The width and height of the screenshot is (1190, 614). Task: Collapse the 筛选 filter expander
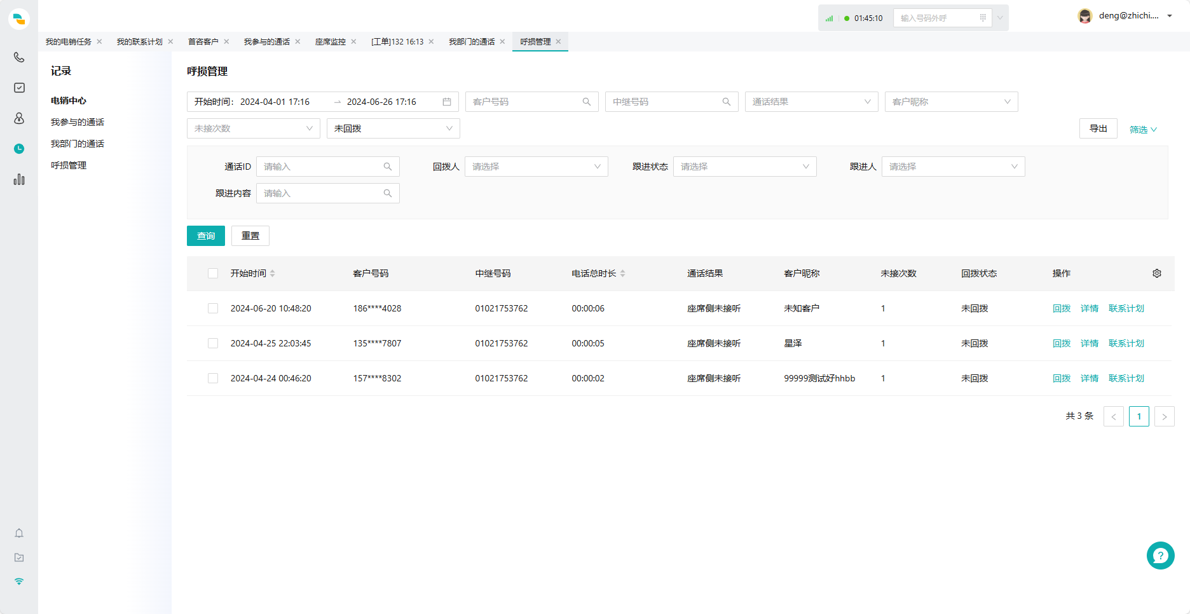pos(1143,130)
